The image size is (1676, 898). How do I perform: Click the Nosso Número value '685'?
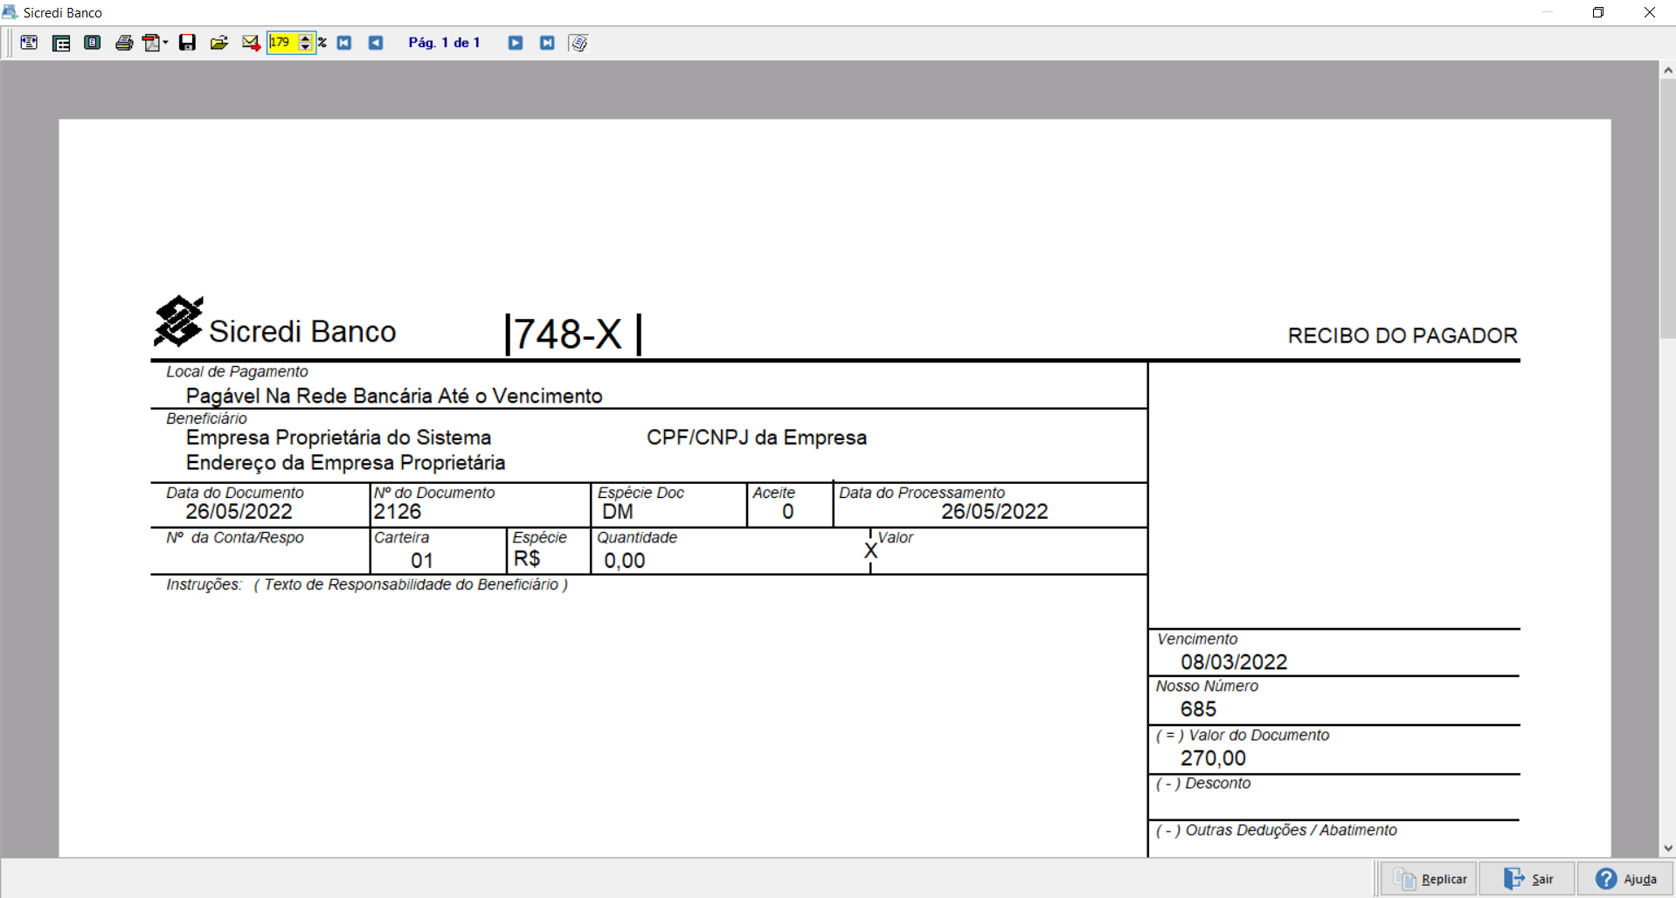(x=1198, y=709)
